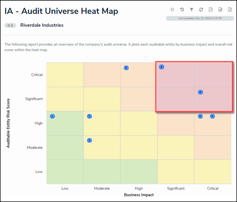
Task: Open the report history icon
Action: click(x=182, y=10)
